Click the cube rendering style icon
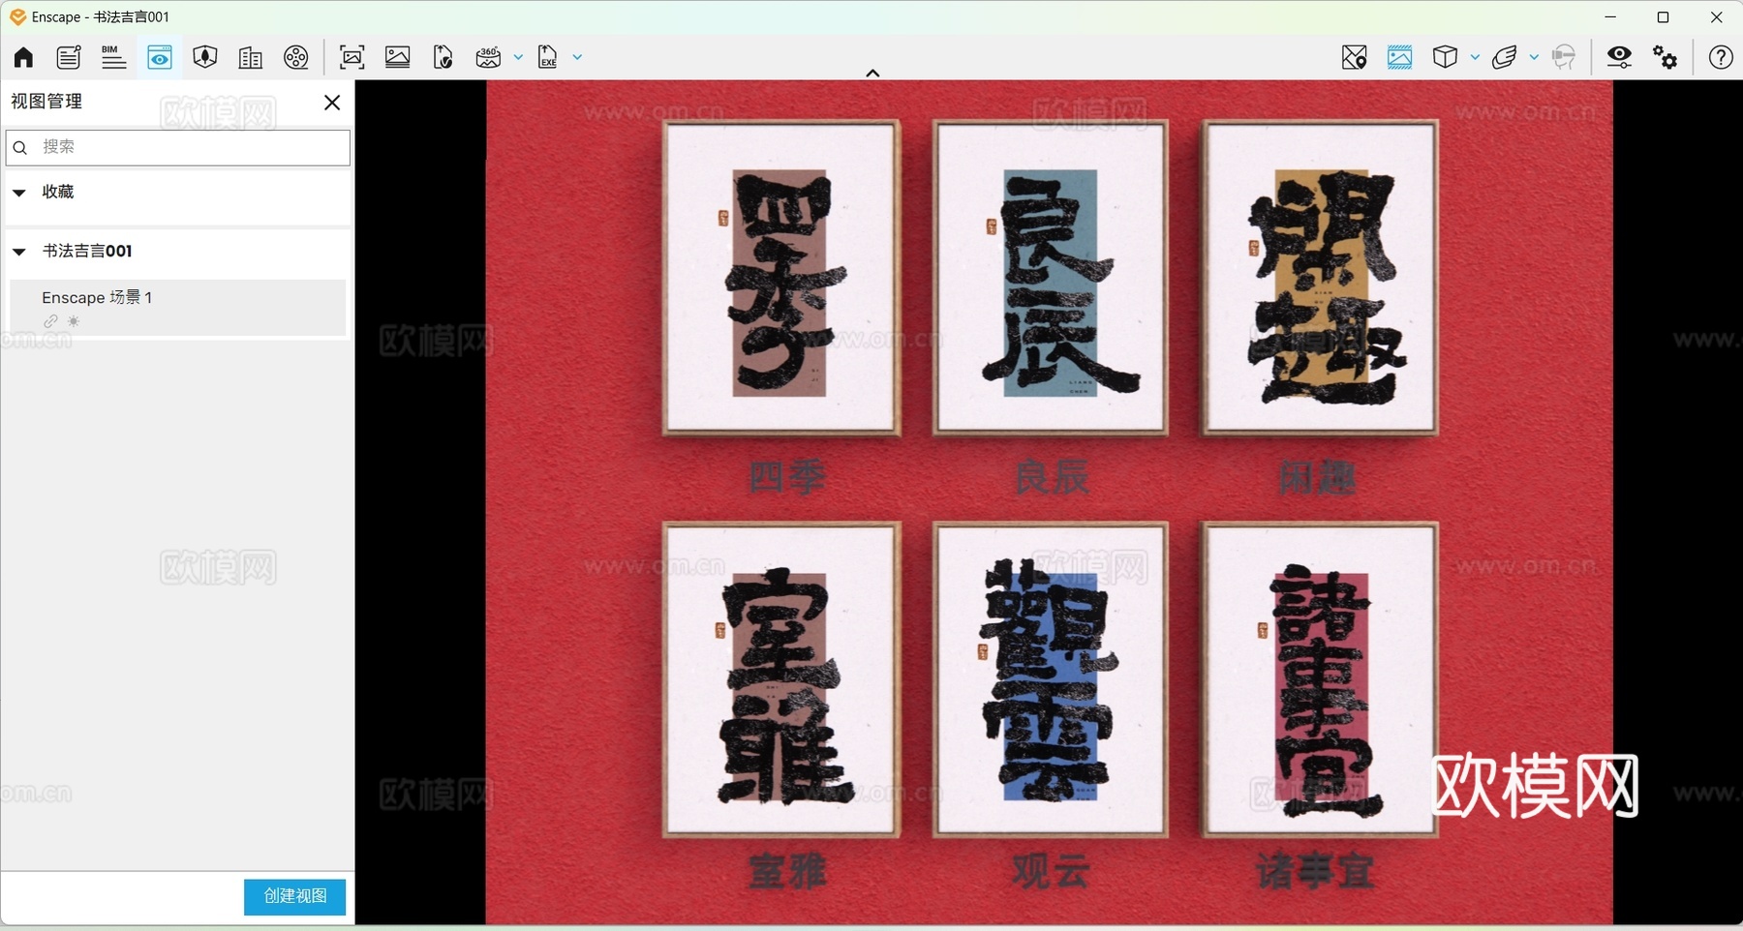The image size is (1743, 931). [x=1446, y=57]
